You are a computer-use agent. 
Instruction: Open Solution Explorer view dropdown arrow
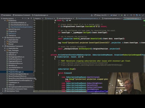tap(15, 19)
